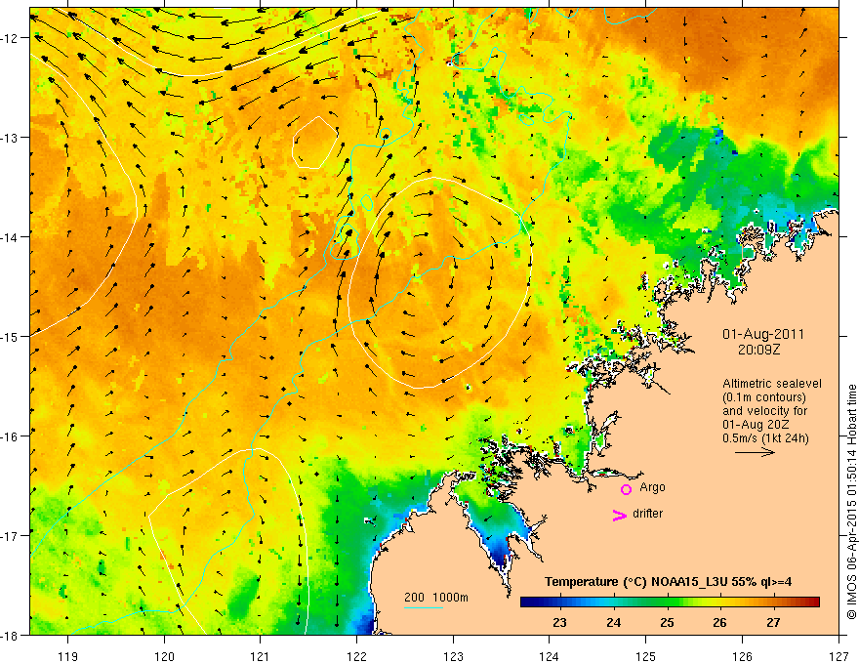This screenshot has height=664, width=859.
Task: Click longitude axis label 127
Action: click(x=839, y=656)
